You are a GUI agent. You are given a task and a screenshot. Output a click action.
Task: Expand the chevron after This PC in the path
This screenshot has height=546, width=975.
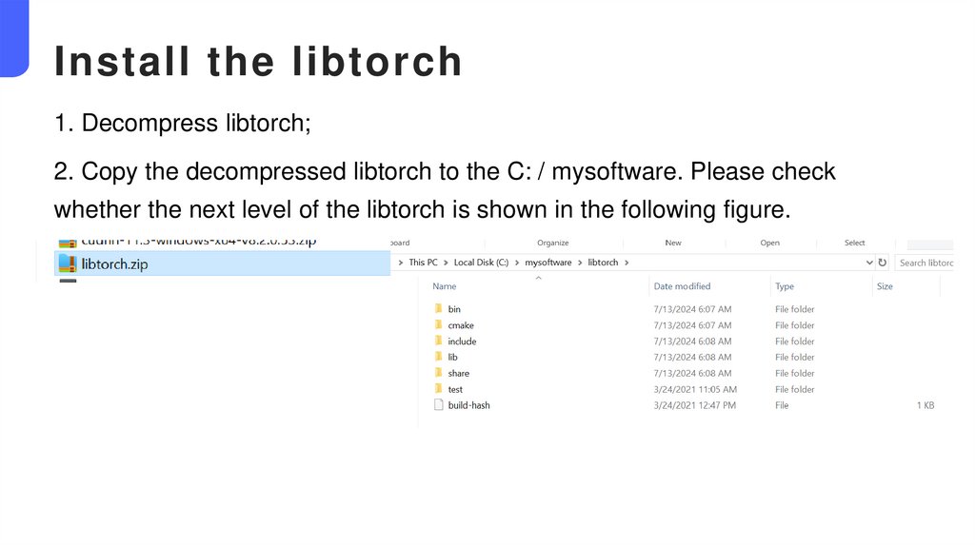point(446,263)
